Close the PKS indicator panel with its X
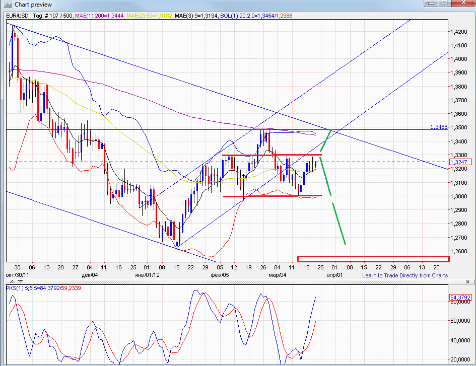Image resolution: width=476 pixels, height=366 pixels. (x=468, y=282)
